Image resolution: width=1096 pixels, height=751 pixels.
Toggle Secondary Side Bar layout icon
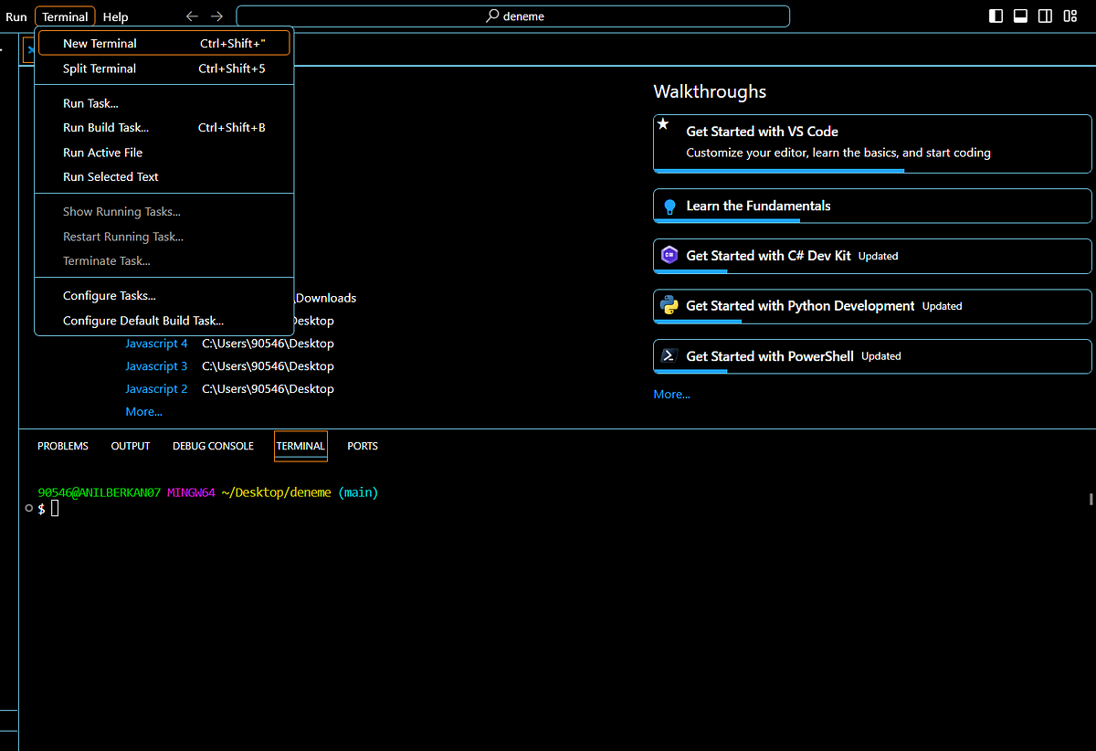[x=1046, y=16]
